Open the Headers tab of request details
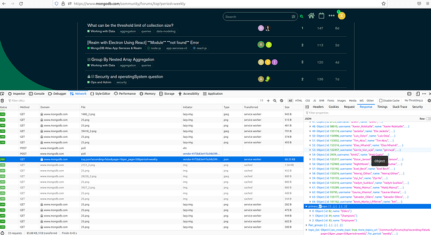 (x=318, y=107)
